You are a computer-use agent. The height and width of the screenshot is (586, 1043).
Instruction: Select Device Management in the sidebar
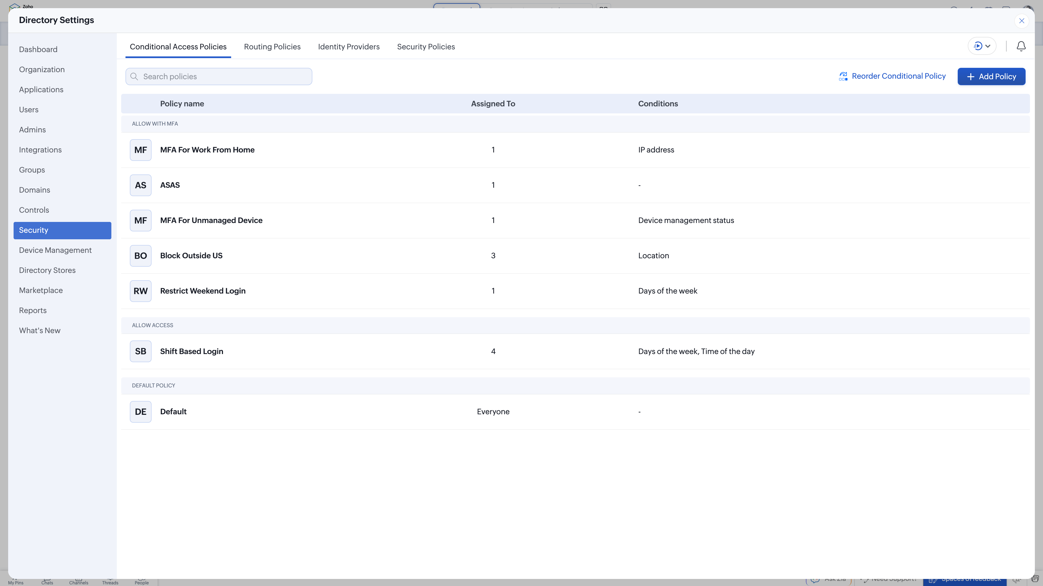click(55, 250)
